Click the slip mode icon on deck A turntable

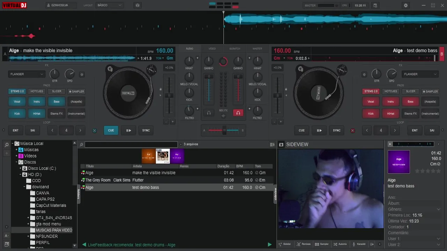coord(110,69)
